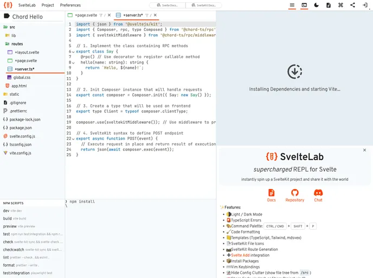Click the share project icon
This screenshot has width=373, height=278.
coord(352,5)
